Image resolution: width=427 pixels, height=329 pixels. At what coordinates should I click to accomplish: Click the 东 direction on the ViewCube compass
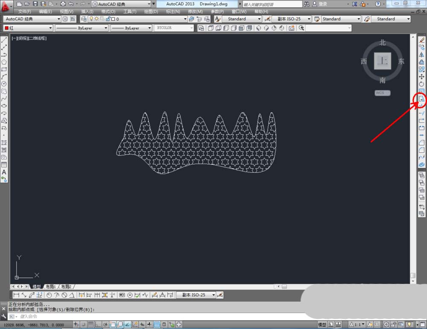tap(401, 61)
